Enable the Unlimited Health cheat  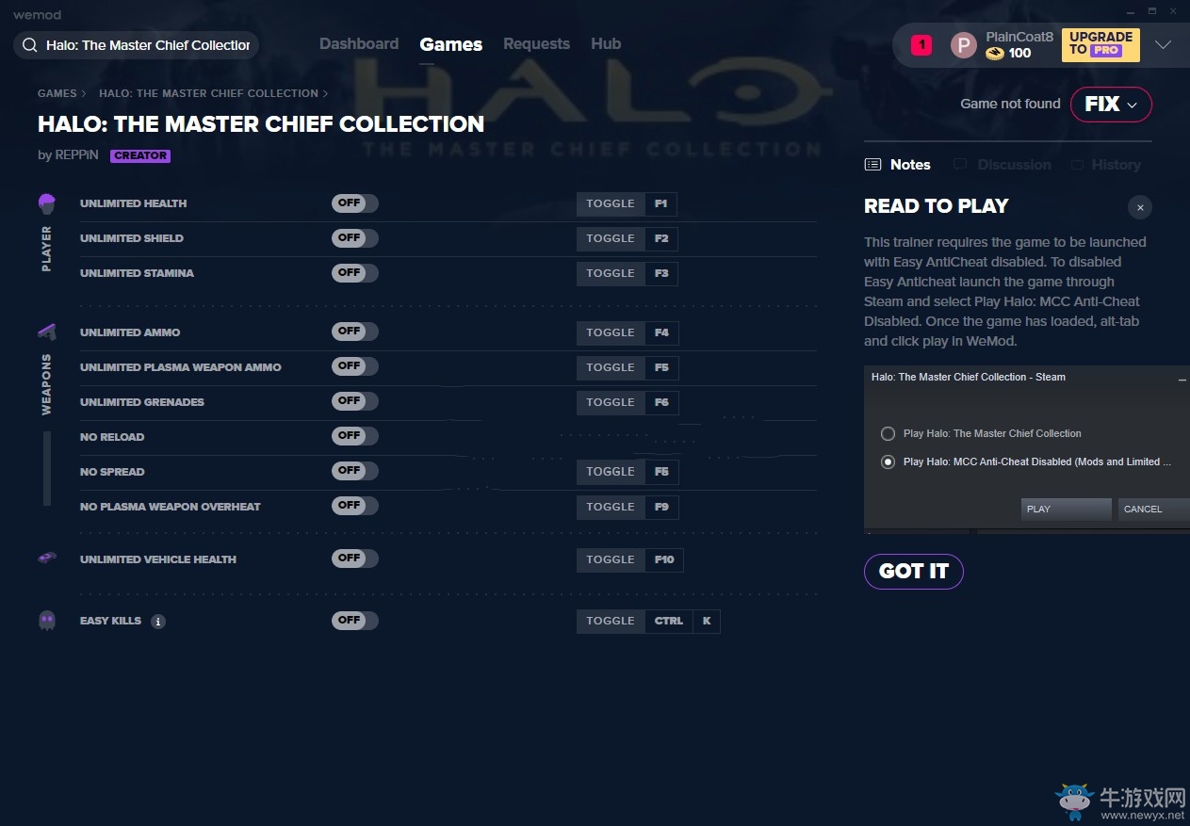pos(354,203)
